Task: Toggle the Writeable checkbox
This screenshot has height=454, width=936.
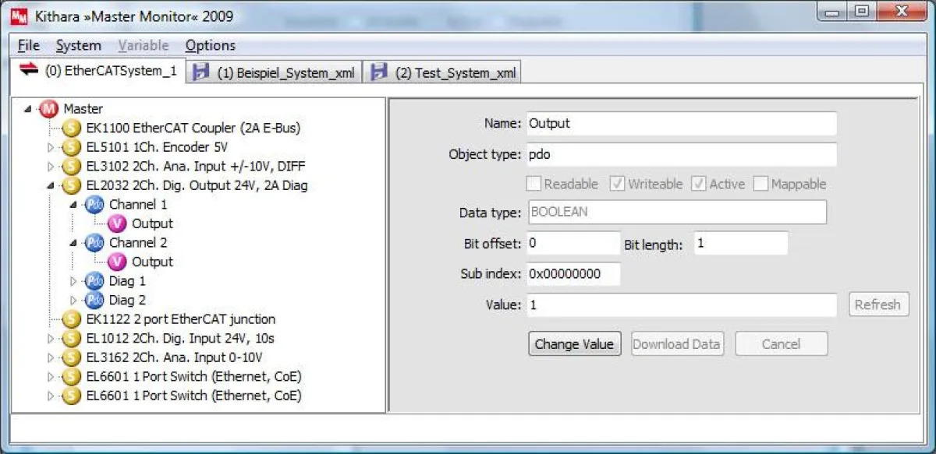Action: (x=617, y=185)
